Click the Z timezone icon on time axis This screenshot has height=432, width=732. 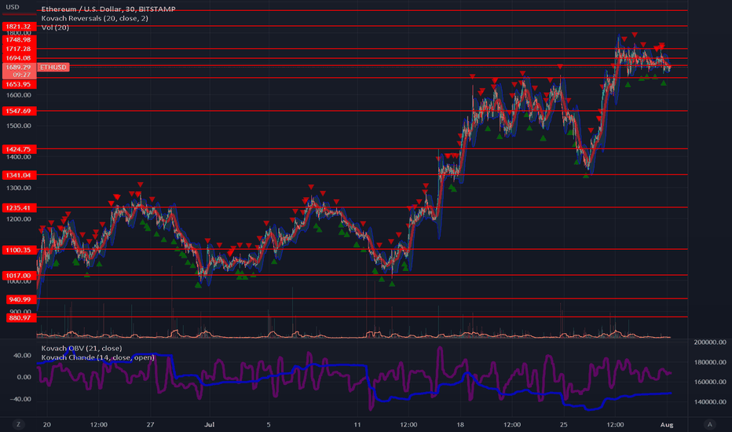click(19, 424)
